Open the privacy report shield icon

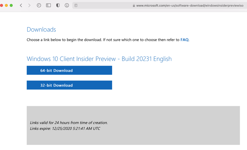[x=58, y=5]
